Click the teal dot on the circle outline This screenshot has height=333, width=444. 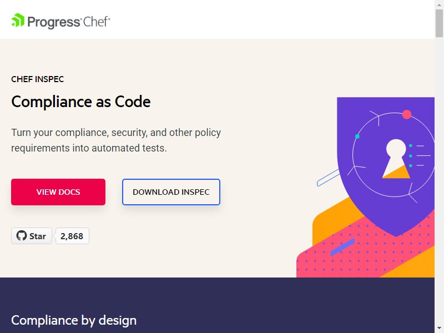357,137
